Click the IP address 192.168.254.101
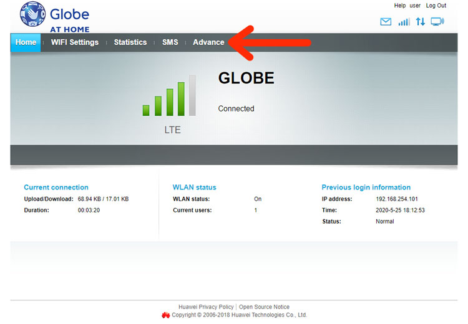The image size is (468, 324). [x=397, y=199]
